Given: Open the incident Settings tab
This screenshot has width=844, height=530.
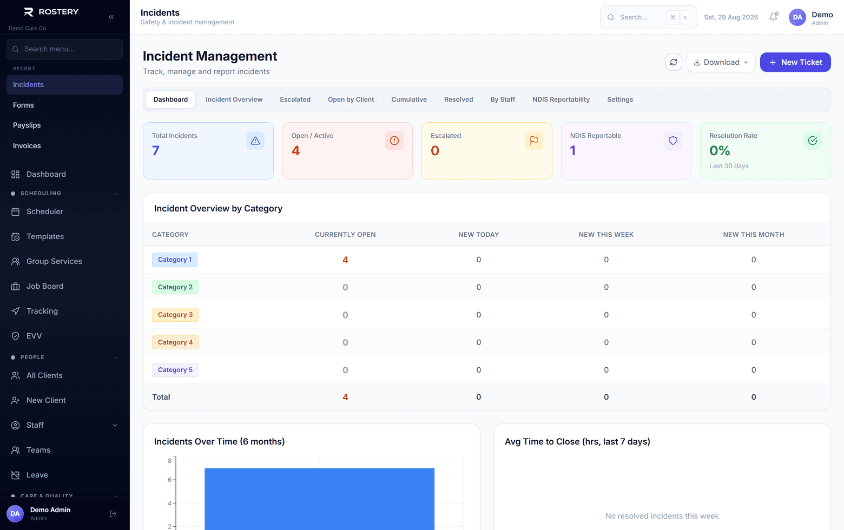Looking at the screenshot, I should tap(620, 100).
